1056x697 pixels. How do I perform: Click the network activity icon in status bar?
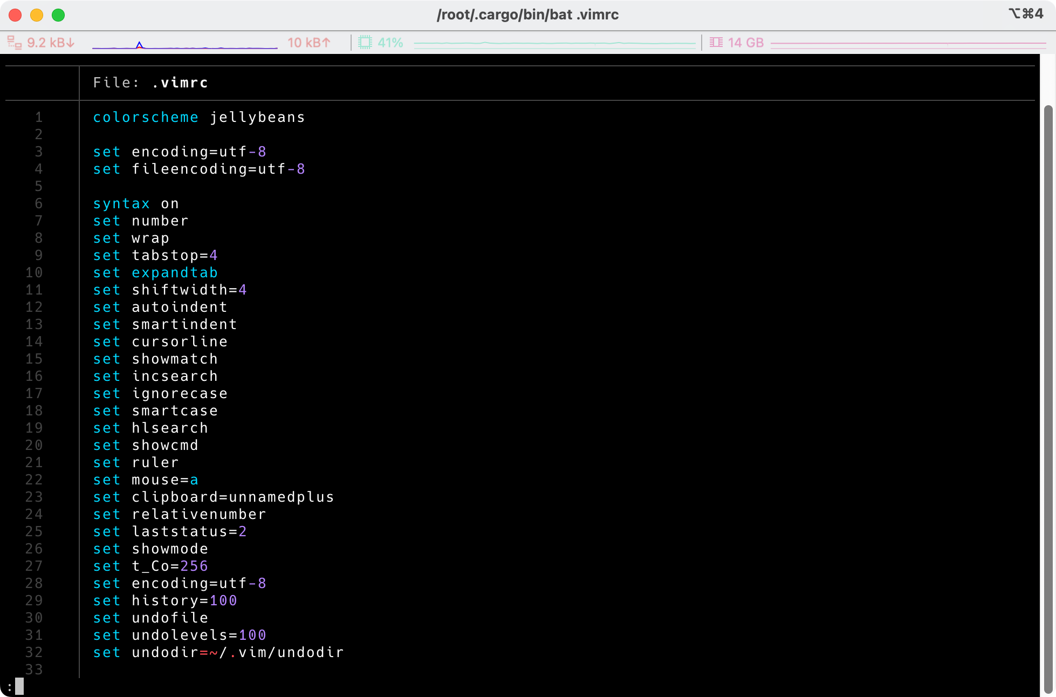pos(14,43)
